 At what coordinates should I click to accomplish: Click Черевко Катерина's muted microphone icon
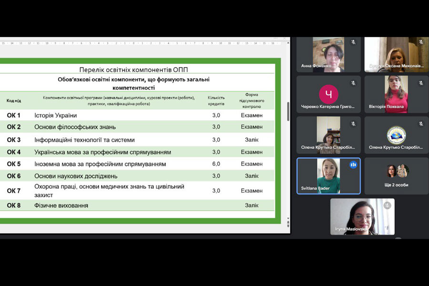[353, 83]
